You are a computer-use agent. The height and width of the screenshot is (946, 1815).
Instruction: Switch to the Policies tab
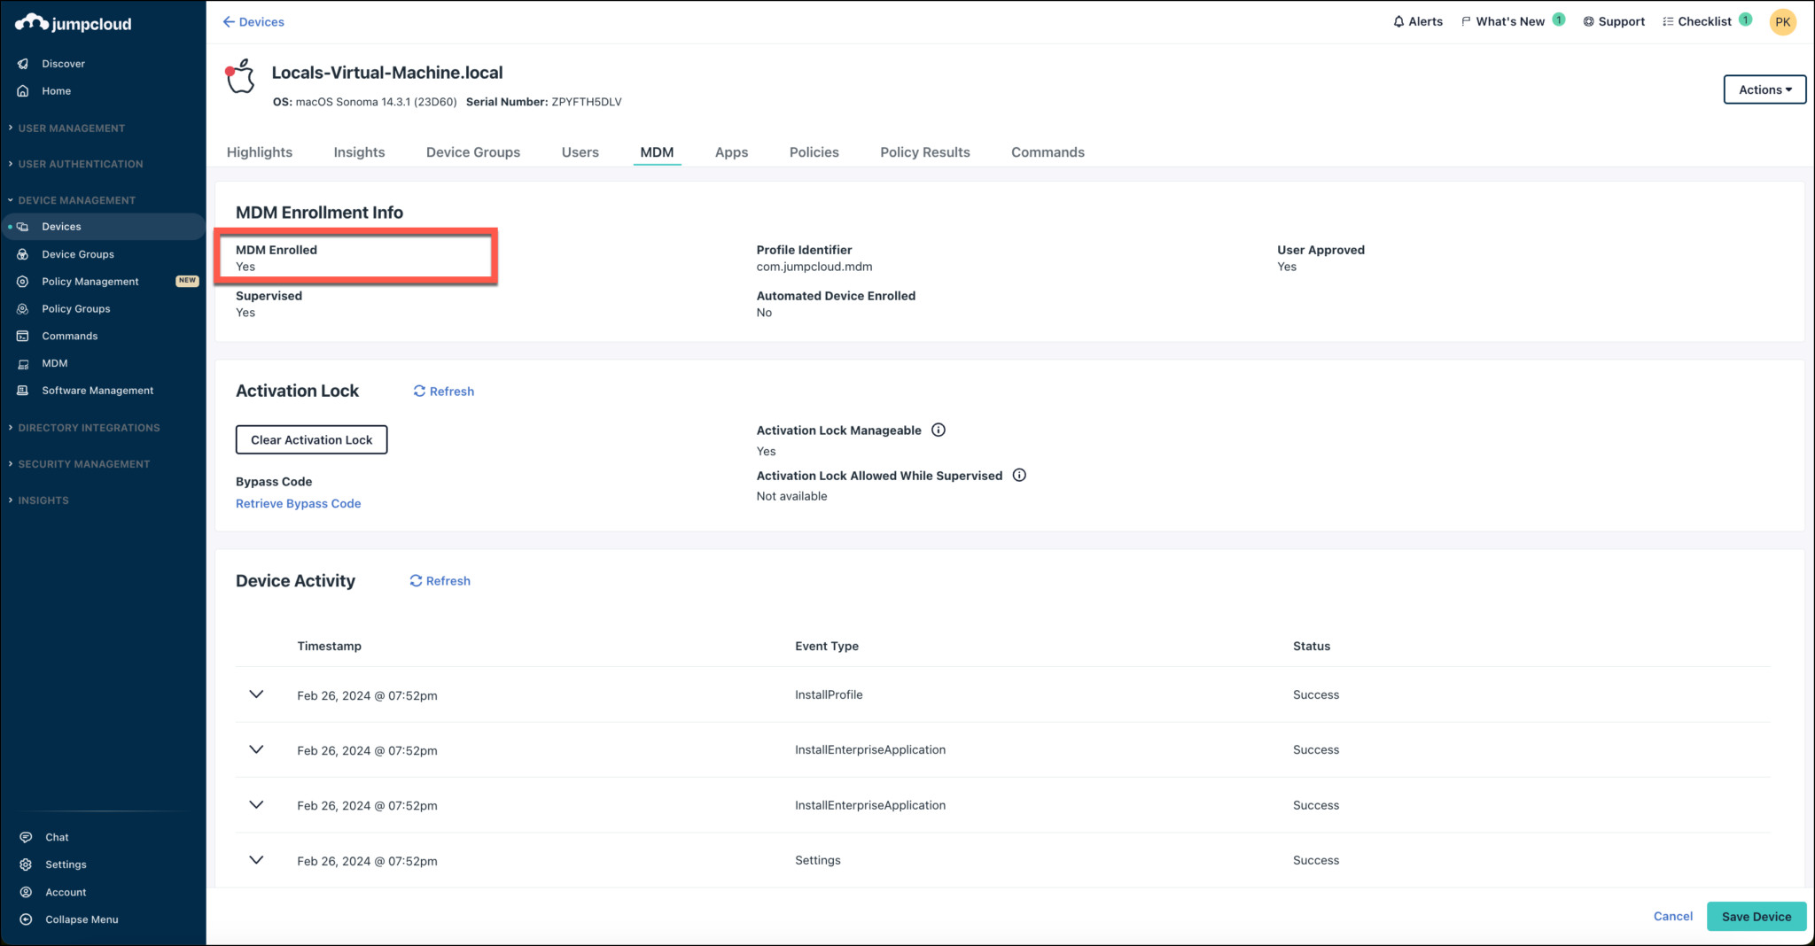(813, 151)
